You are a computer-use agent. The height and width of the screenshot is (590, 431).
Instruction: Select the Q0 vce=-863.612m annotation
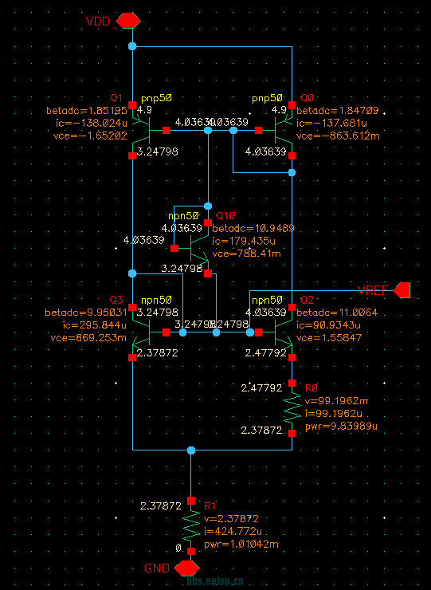338,136
